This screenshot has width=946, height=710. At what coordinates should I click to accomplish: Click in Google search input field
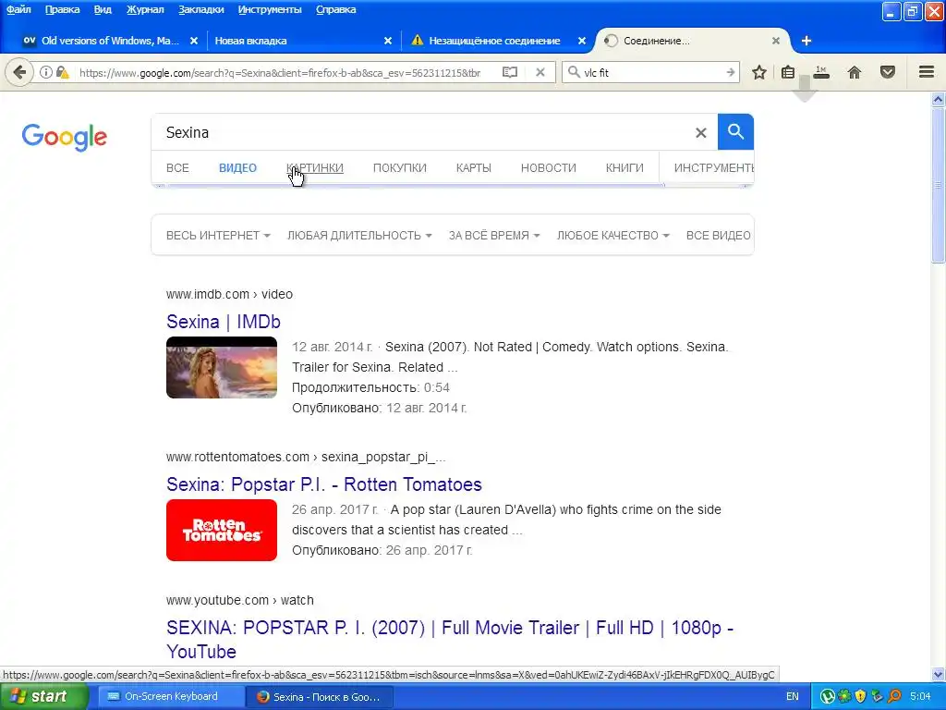coord(422,132)
